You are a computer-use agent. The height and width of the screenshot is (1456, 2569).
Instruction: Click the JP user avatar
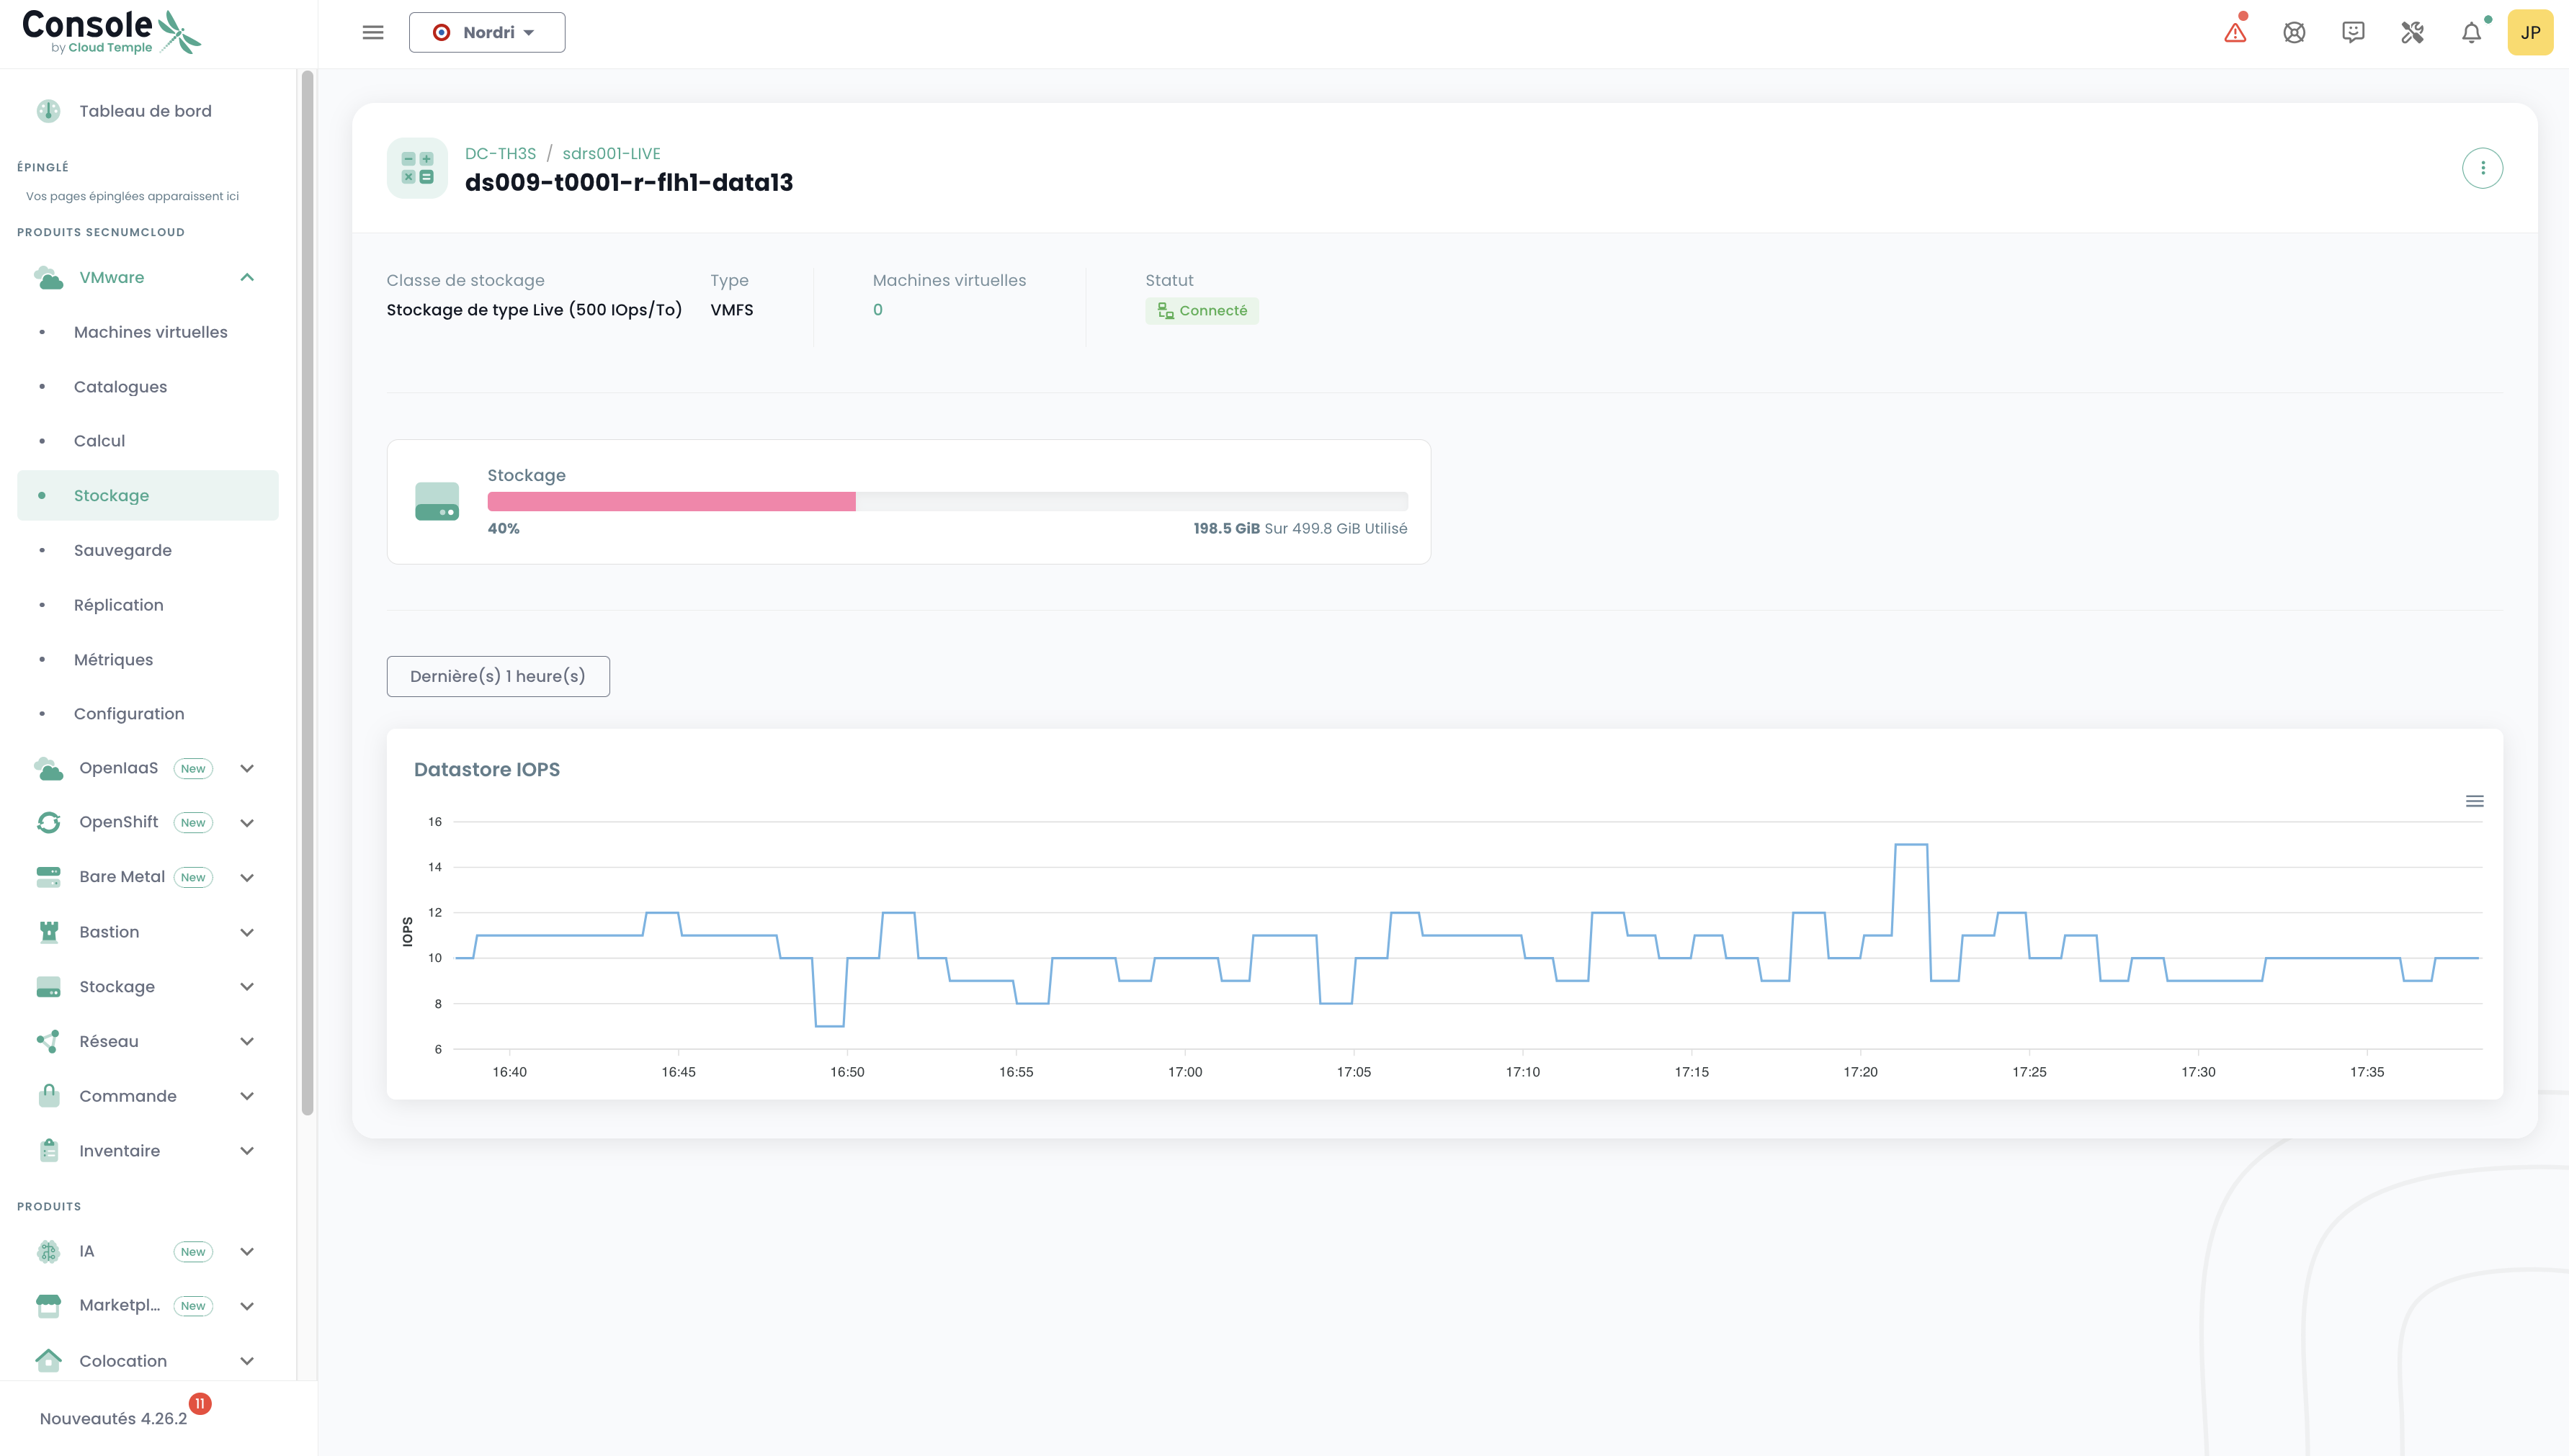(2530, 33)
